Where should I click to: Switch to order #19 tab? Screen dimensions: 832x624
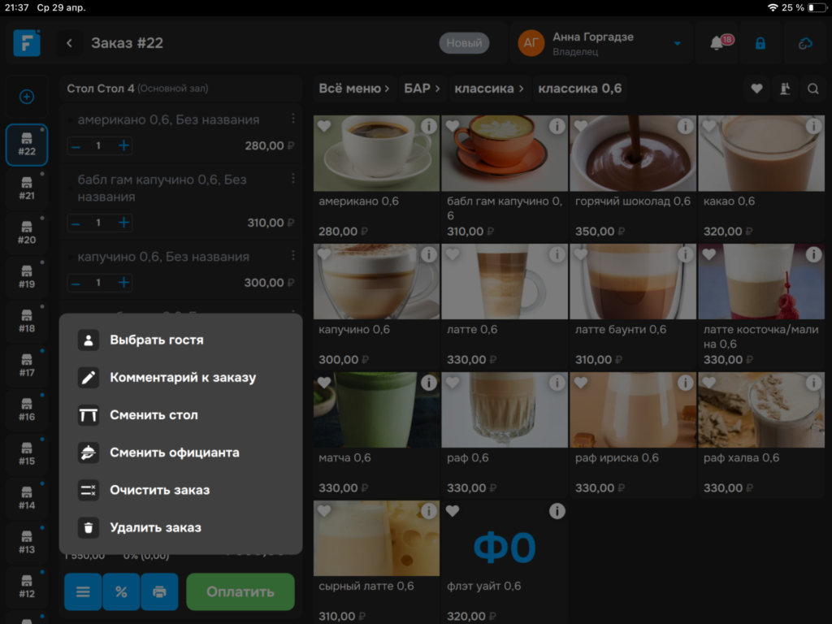point(27,277)
